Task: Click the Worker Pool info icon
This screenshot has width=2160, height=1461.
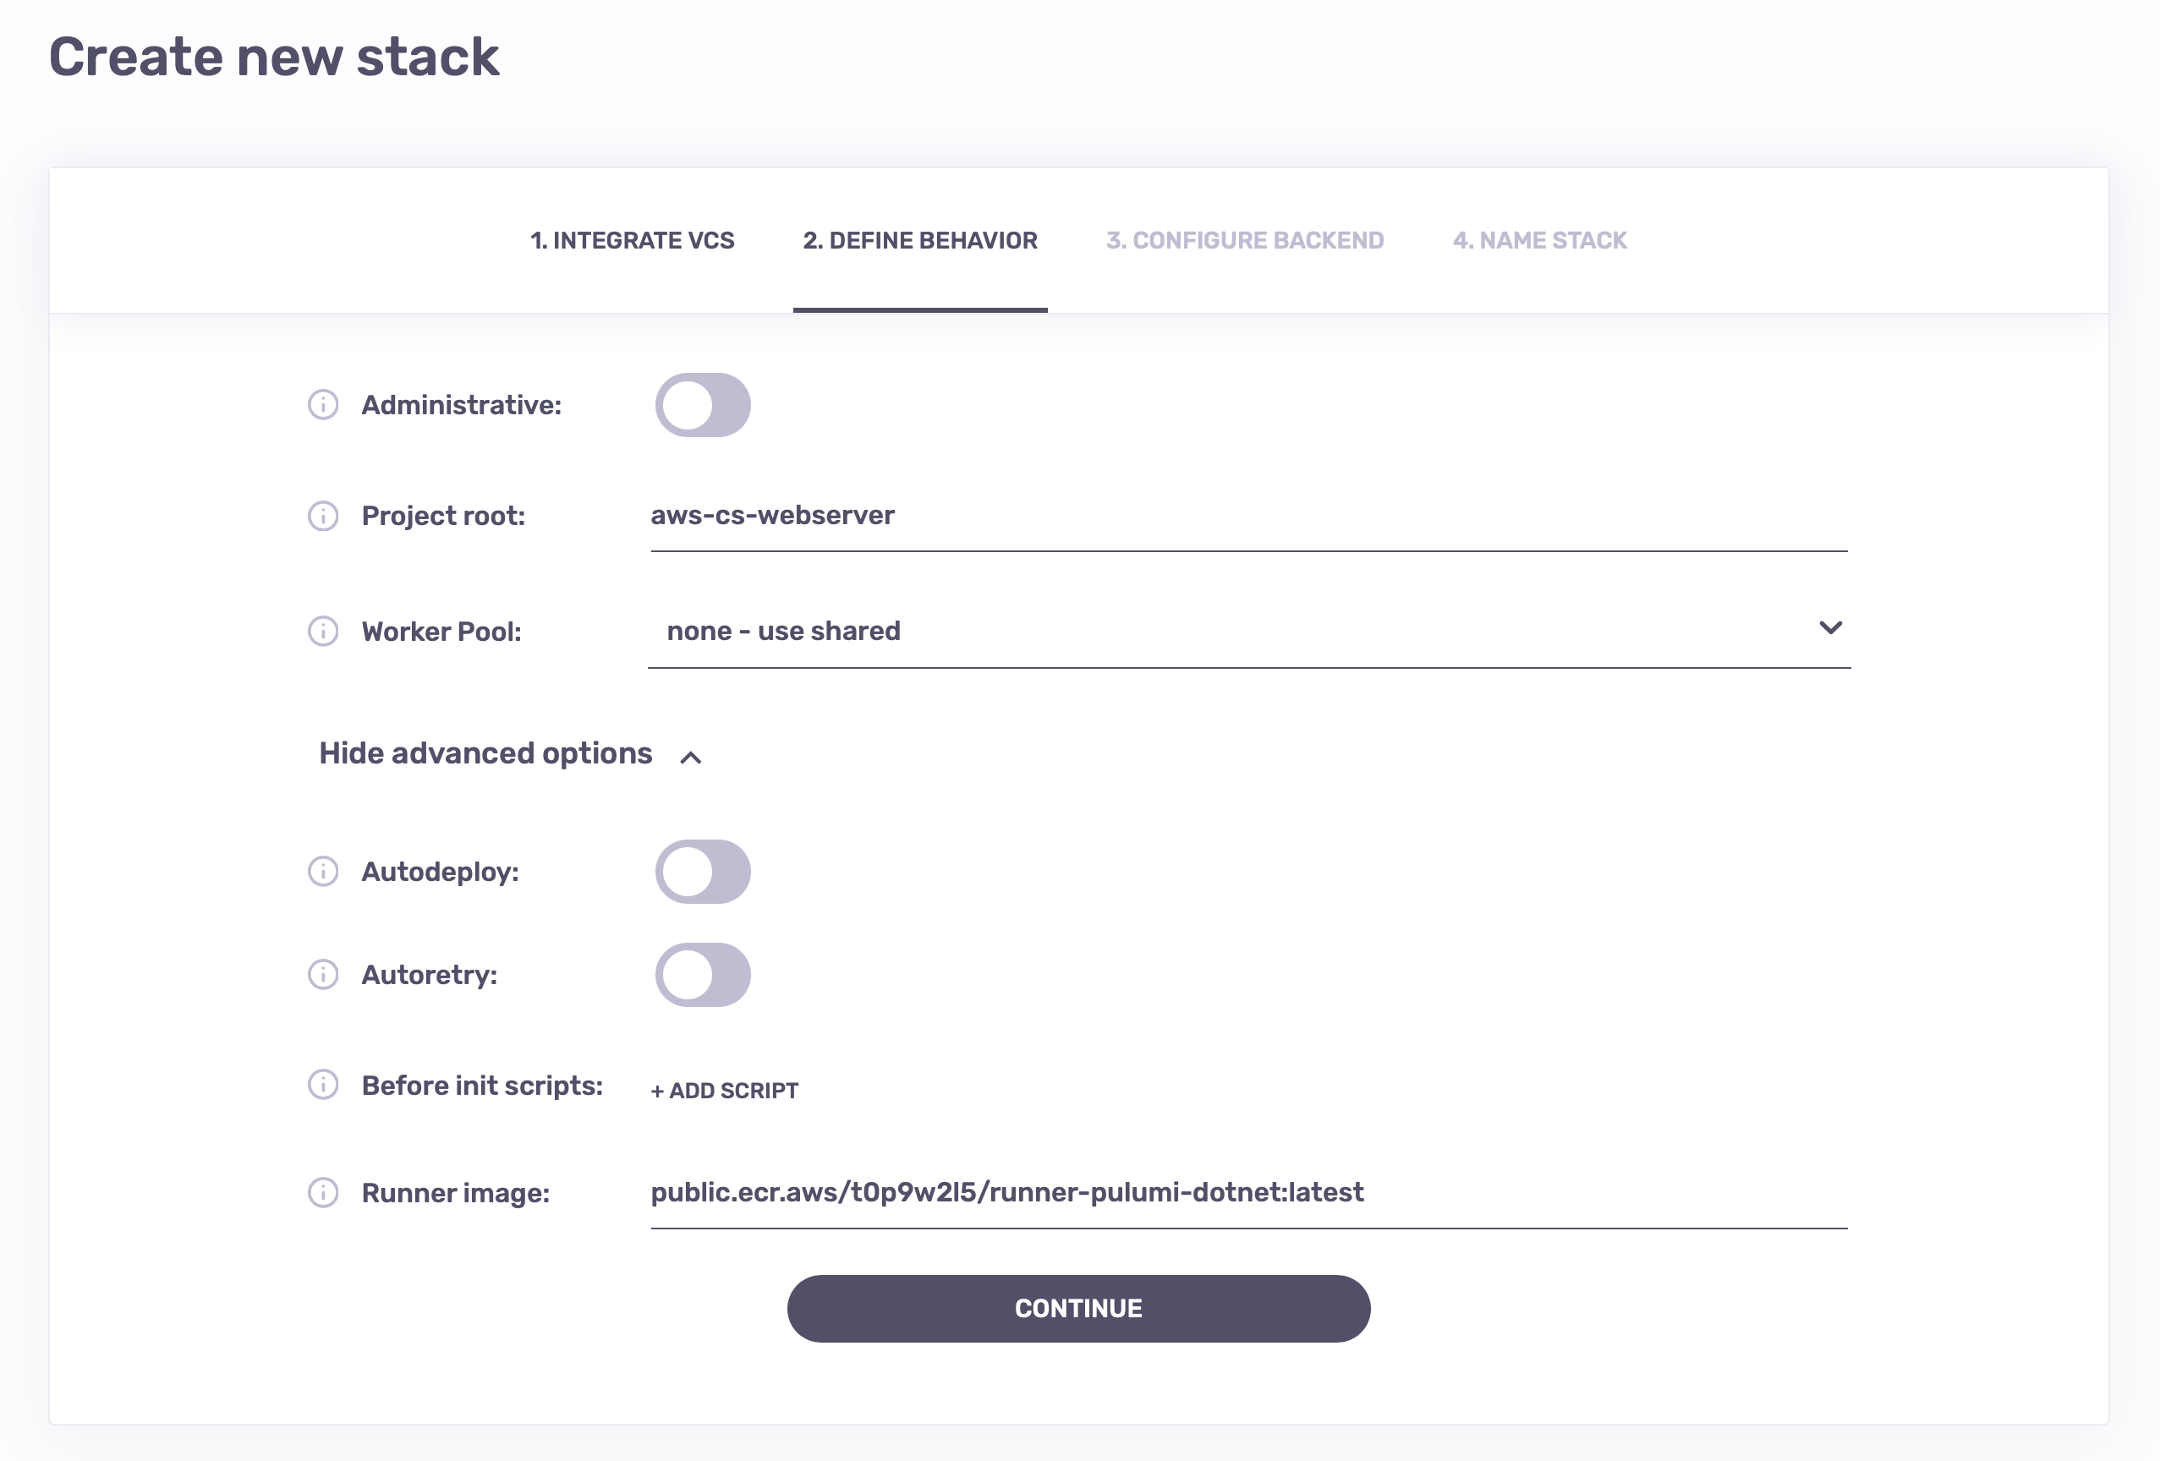Action: pos(322,631)
